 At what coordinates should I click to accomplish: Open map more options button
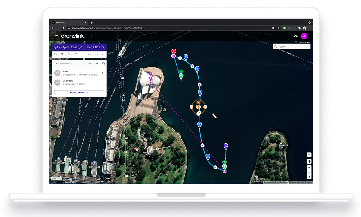pyautogui.click(x=309, y=155)
